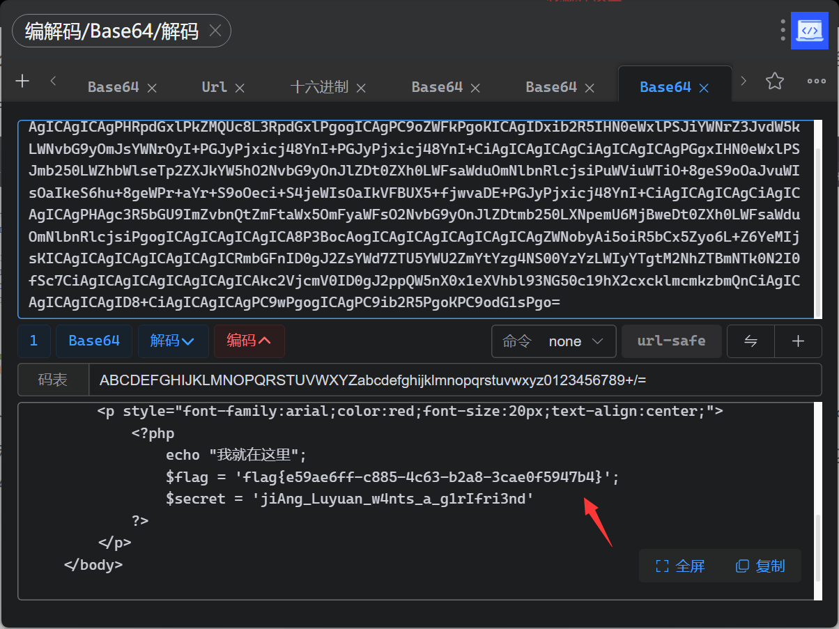Add a step with plus button
This screenshot has width=839, height=629.
799,341
